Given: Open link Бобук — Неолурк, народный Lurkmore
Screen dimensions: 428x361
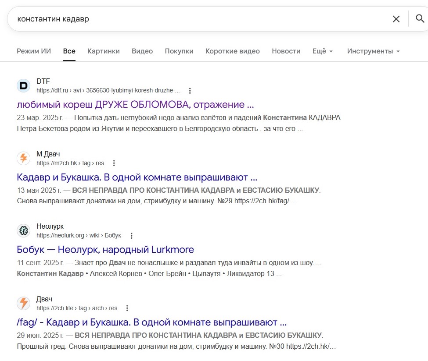Looking at the screenshot, I should point(105,250).
